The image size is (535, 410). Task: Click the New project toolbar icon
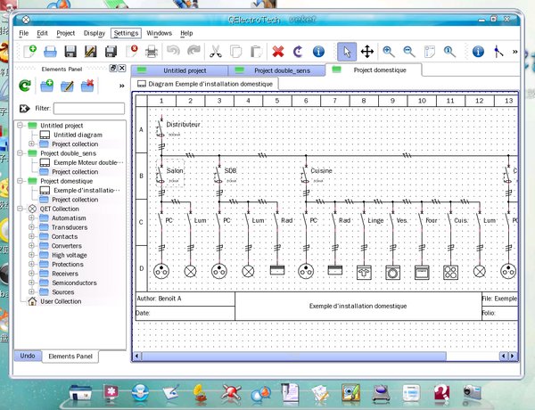pos(31,52)
